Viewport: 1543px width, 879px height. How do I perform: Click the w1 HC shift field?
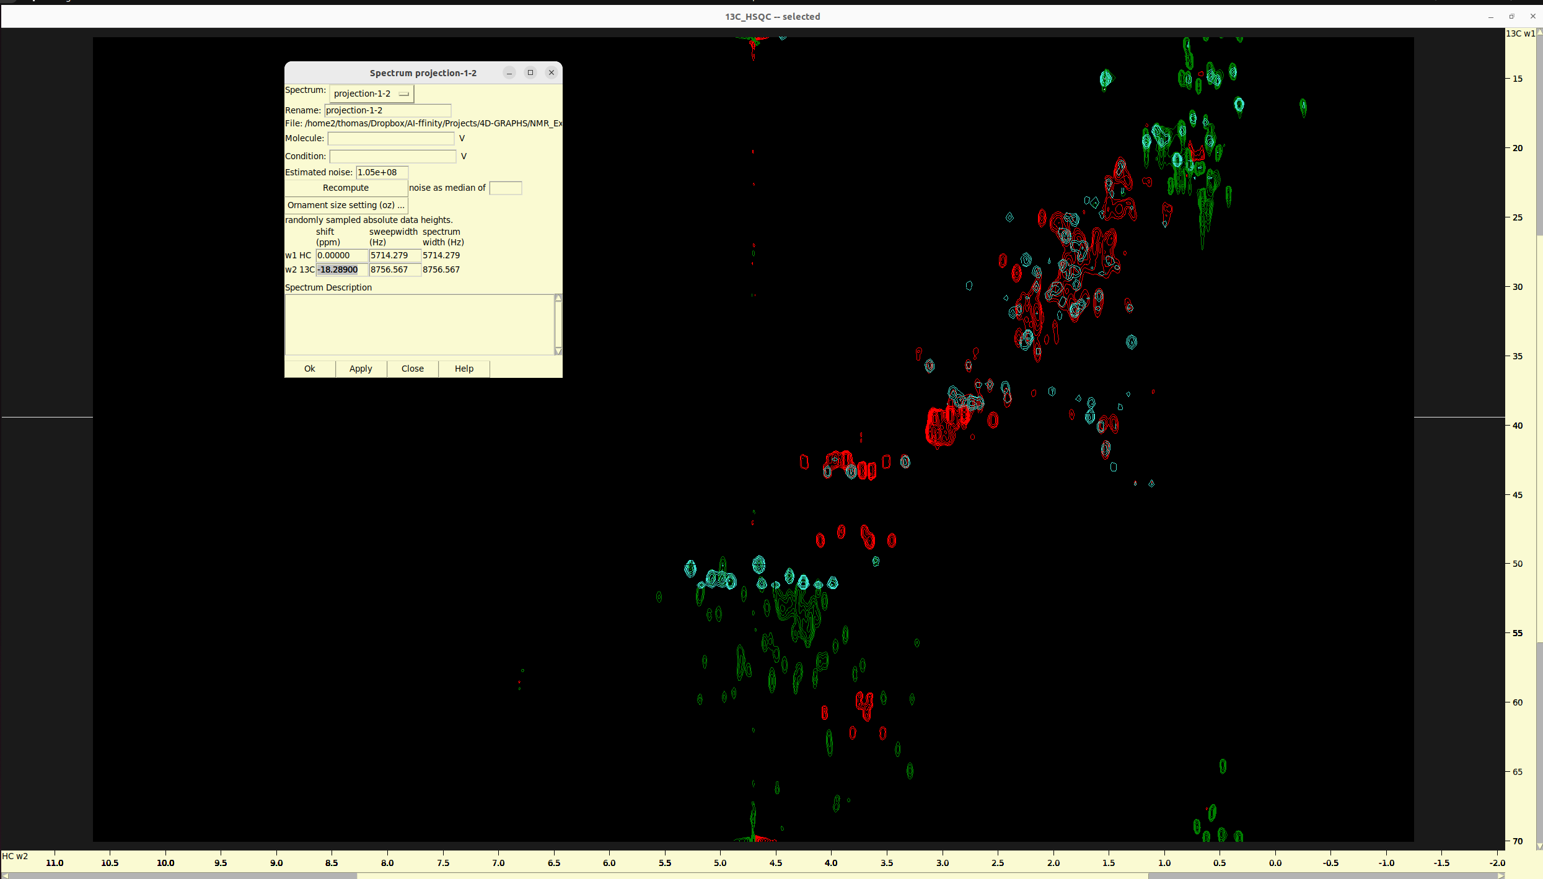[341, 255]
